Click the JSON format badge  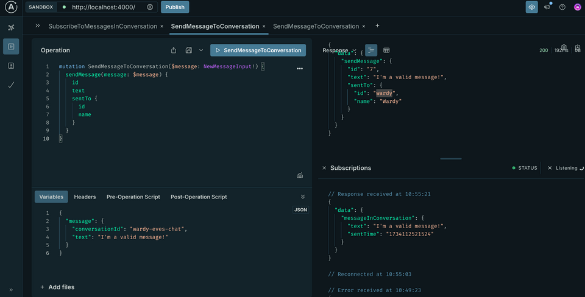[300, 210]
